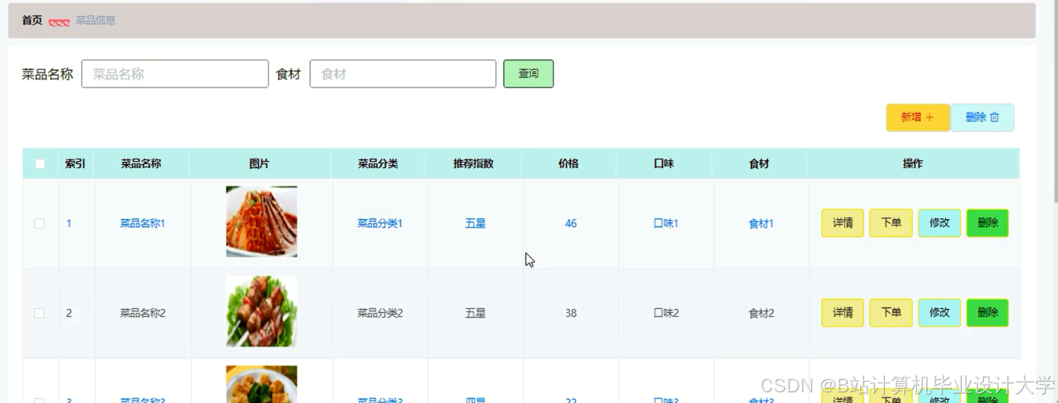Click the 菜品信息 breadcrumb item
Viewport: 1058px width, 403px height.
click(95, 21)
